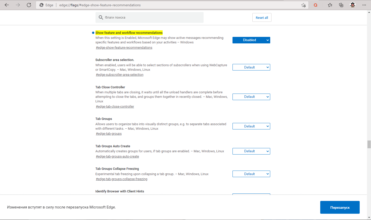Click the red extension icon in toolbar
The image size is (371, 220).
point(315,5)
